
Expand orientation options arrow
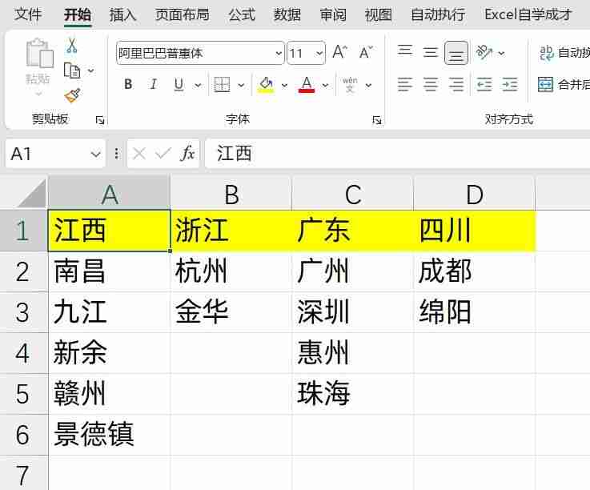(501, 53)
